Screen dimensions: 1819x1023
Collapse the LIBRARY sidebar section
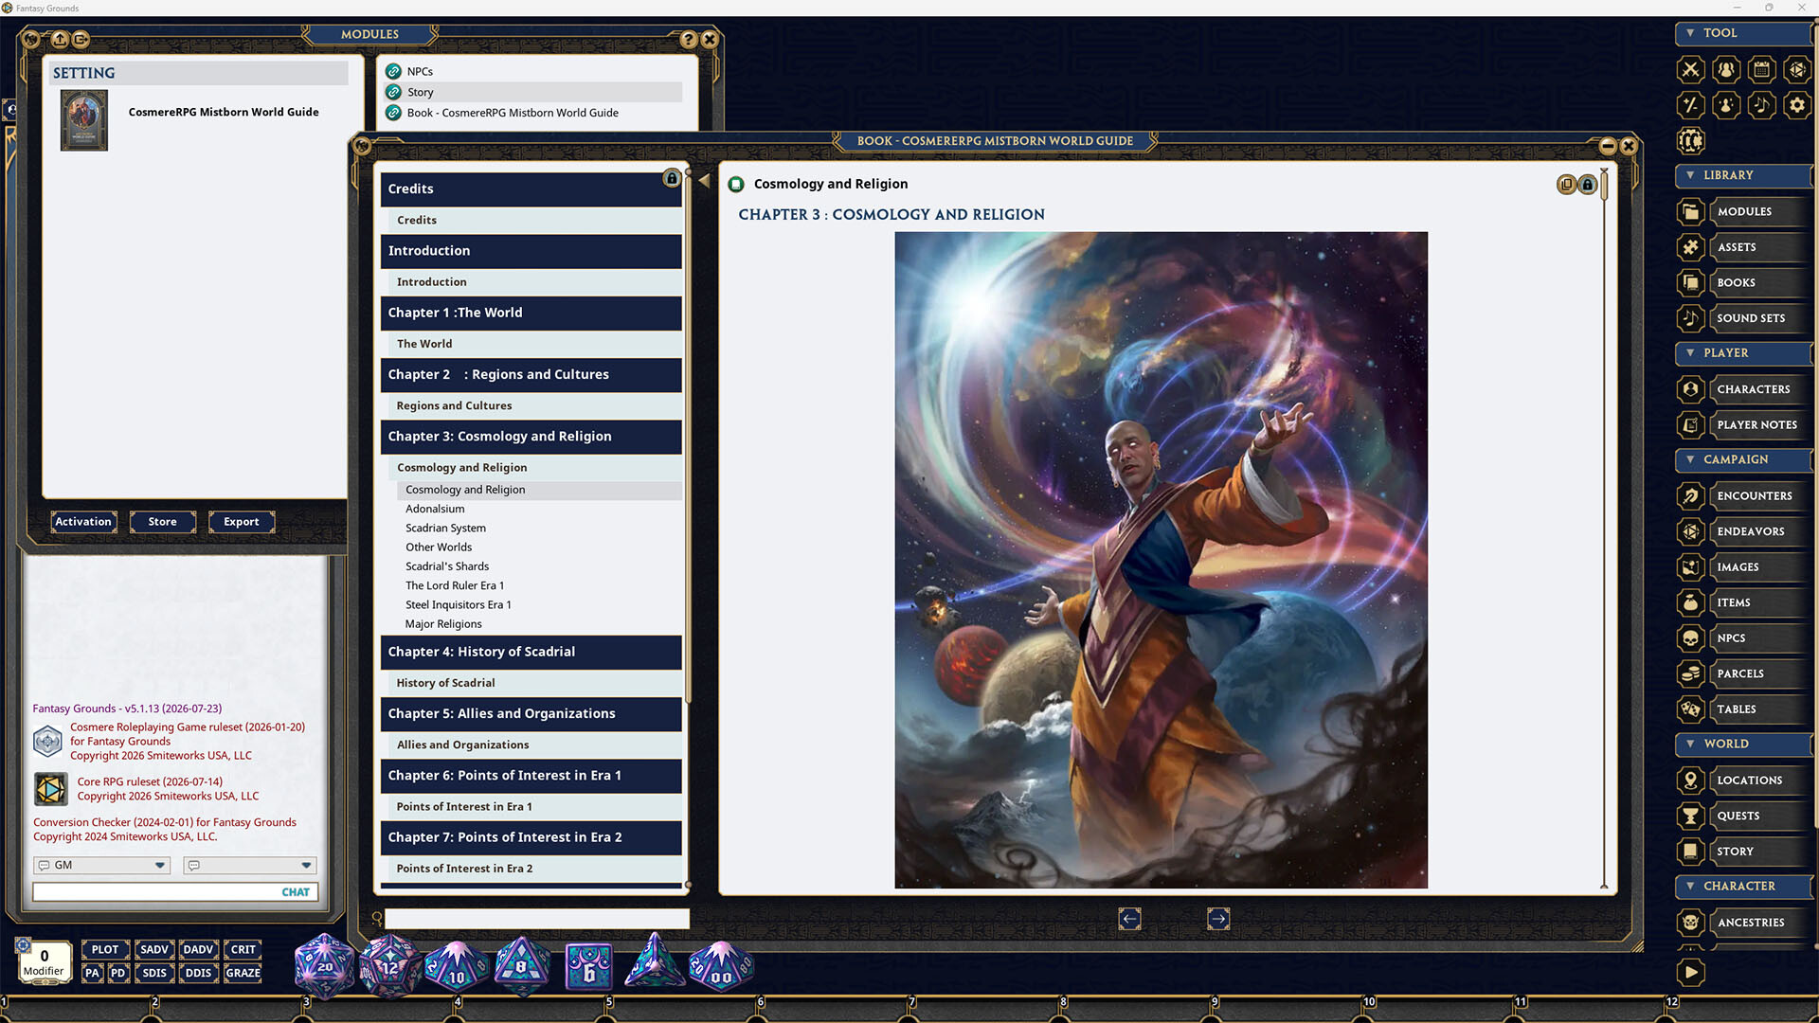tap(1743, 175)
